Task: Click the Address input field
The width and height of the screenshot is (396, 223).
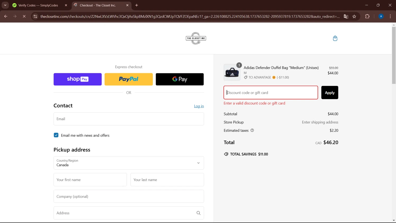Action: (129, 213)
